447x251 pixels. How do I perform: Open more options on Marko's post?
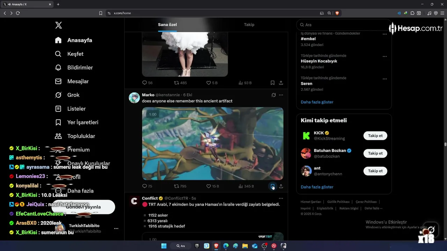[x=281, y=95]
